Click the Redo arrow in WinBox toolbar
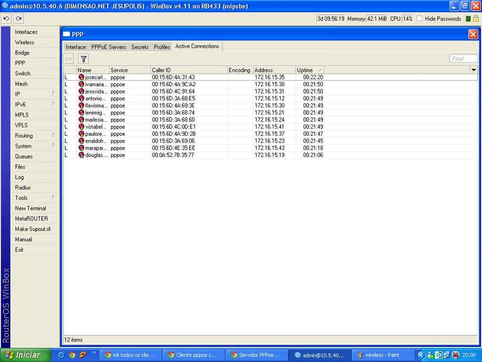The image size is (482, 362). [x=19, y=19]
